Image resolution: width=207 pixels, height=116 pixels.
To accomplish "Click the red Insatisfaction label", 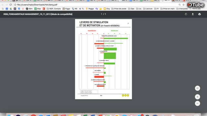I will pos(92,31).
